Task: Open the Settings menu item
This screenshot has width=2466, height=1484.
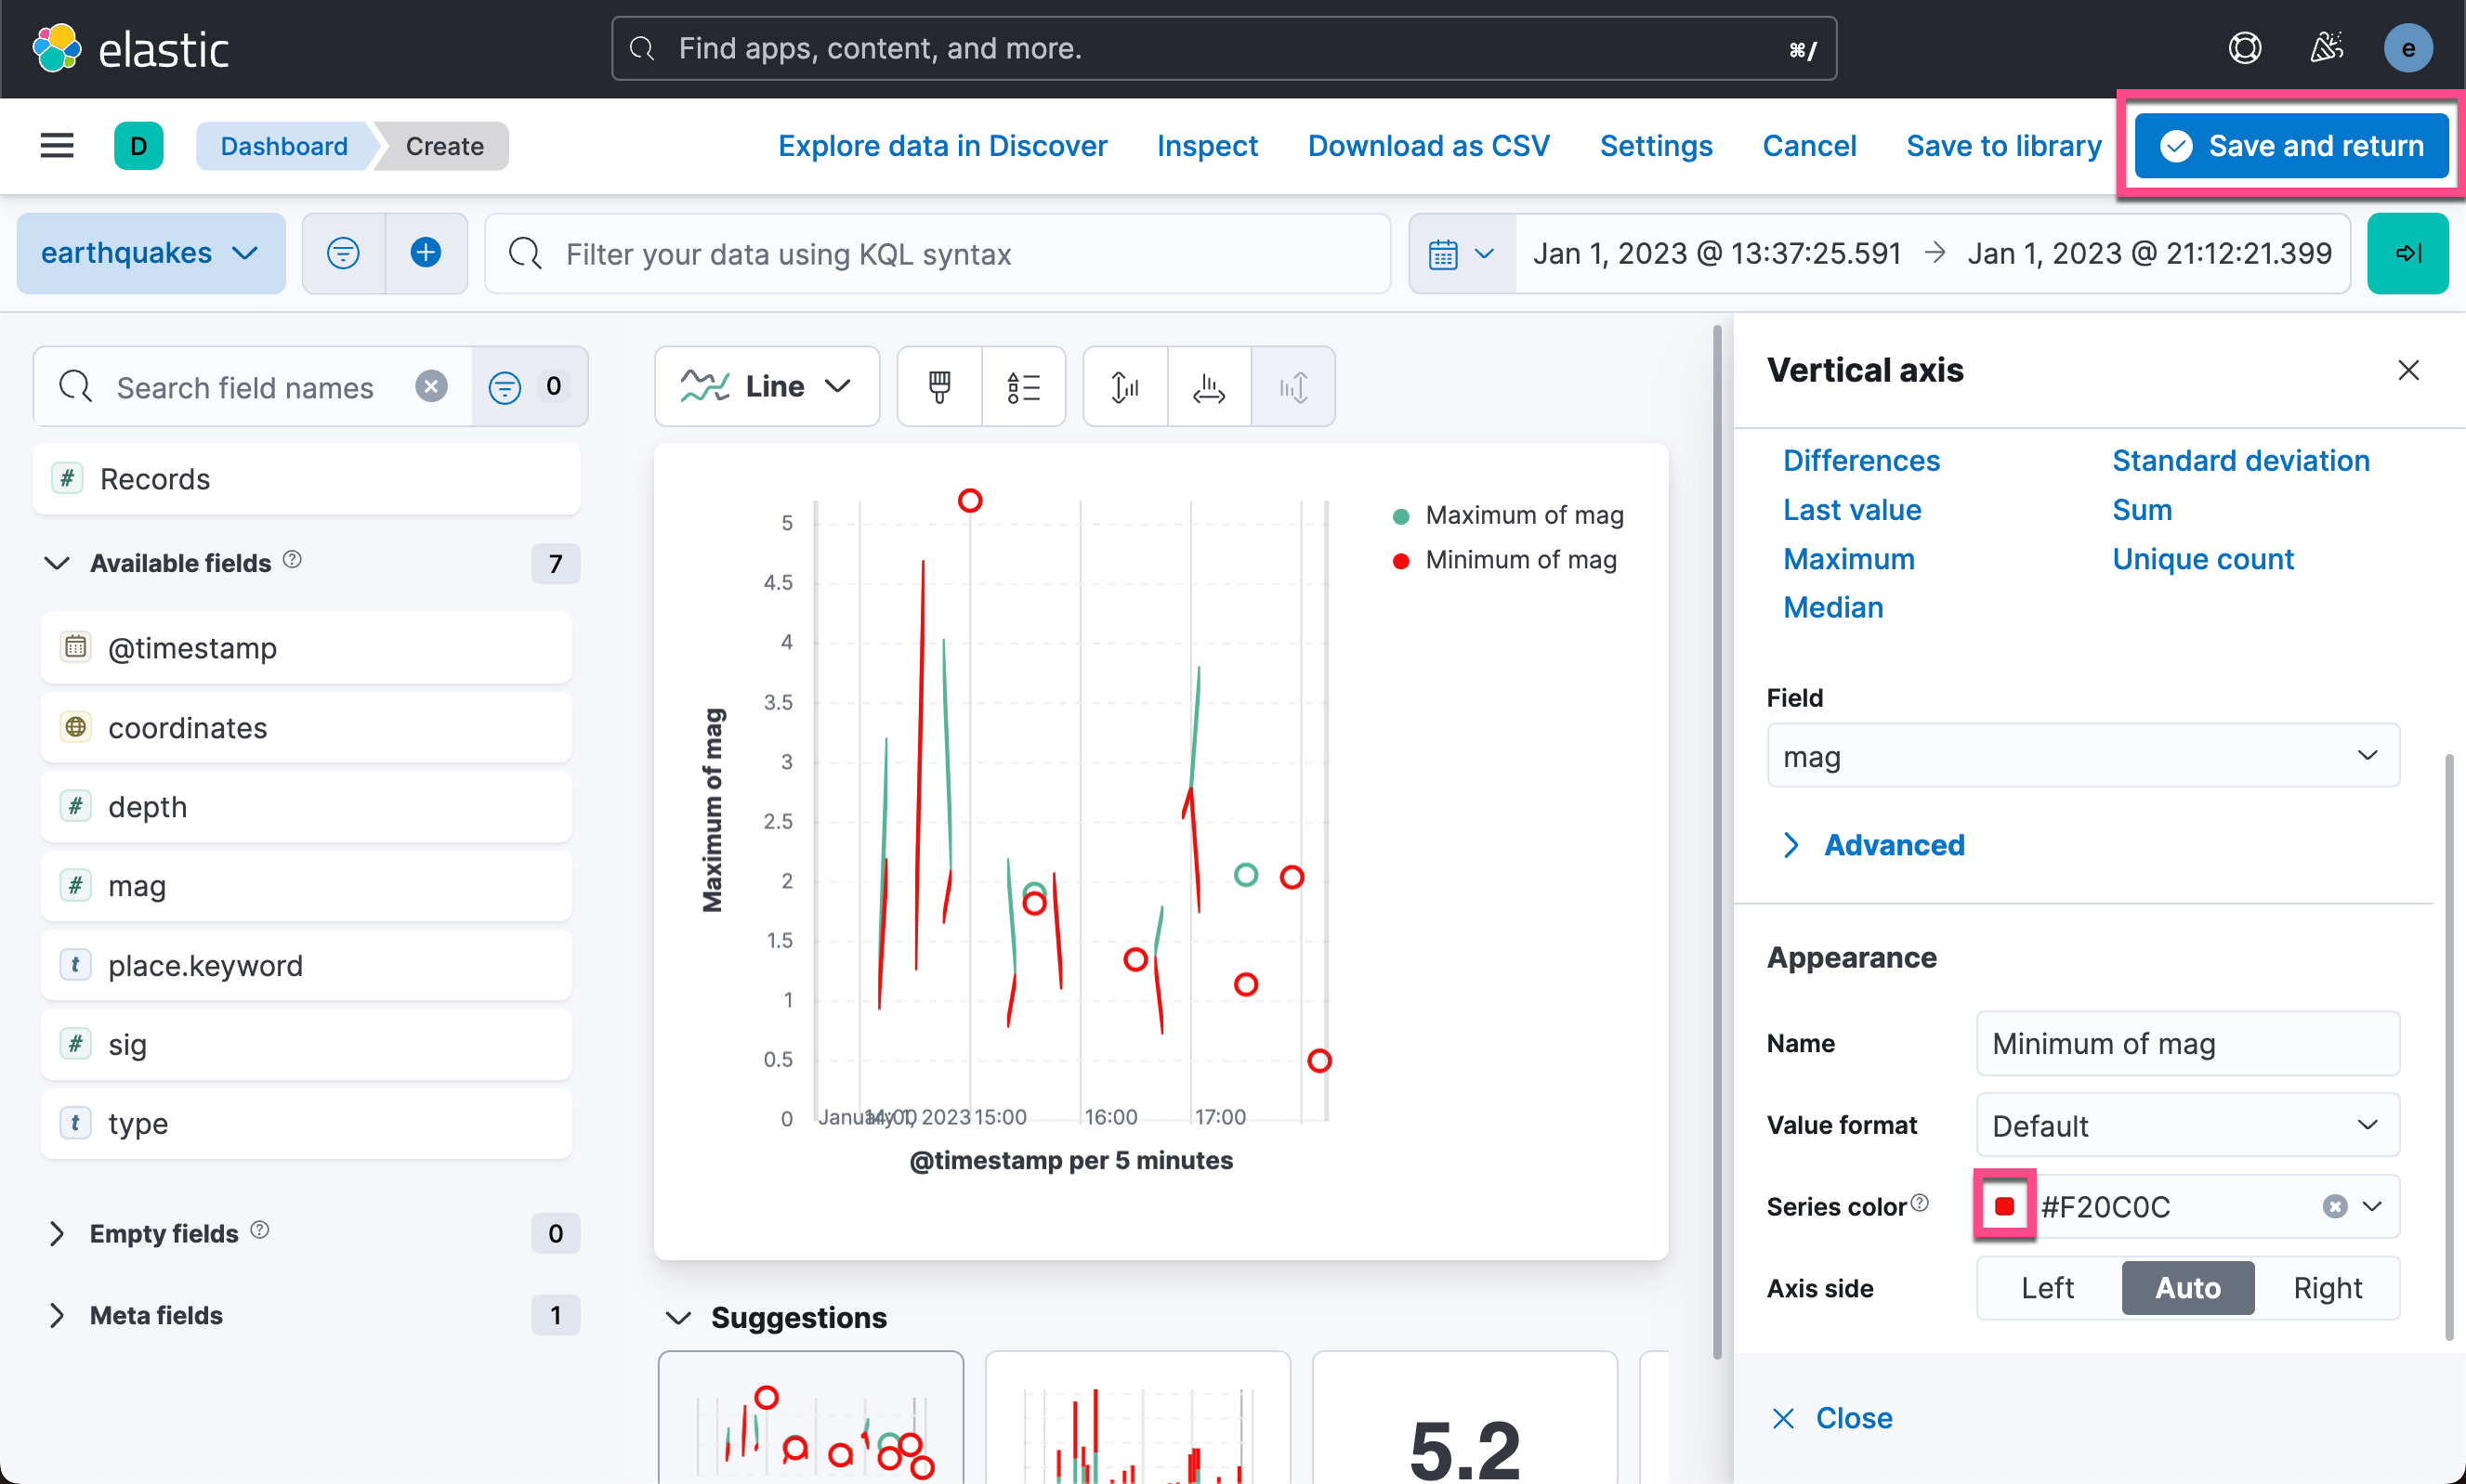Action: pos(1656,146)
